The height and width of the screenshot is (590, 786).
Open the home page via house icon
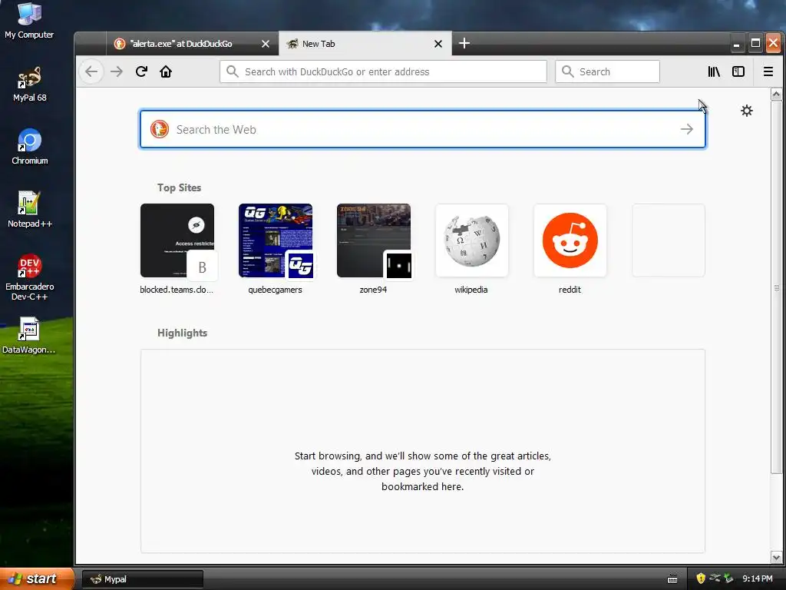(x=166, y=71)
